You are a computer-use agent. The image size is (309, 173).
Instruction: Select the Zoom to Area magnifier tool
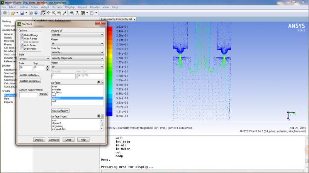(x=59, y=13)
